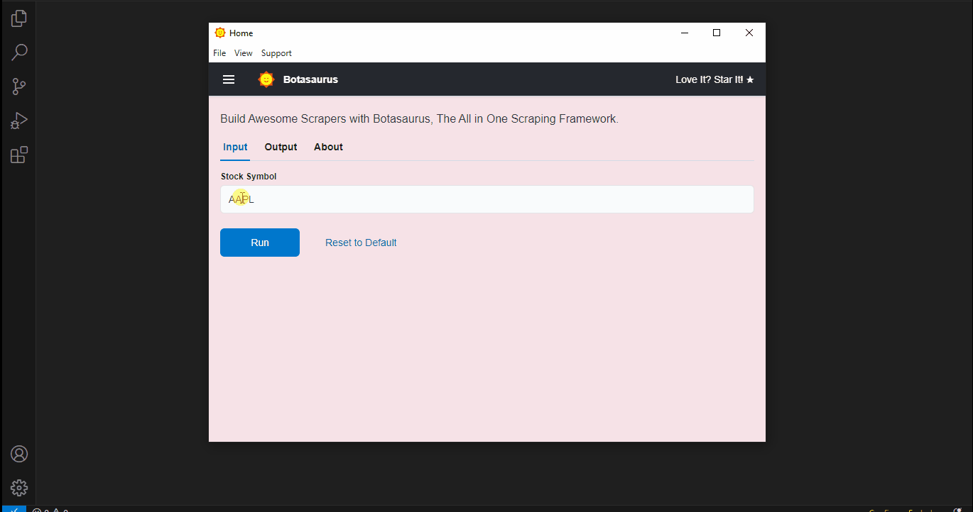Image resolution: width=973 pixels, height=512 pixels.
Task: Click the Reset to Default link
Action: [361, 242]
